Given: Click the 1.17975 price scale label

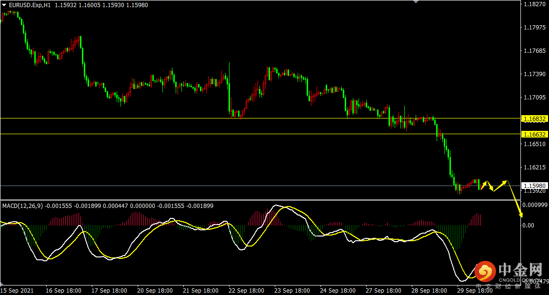Looking at the screenshot, I should point(534,27).
